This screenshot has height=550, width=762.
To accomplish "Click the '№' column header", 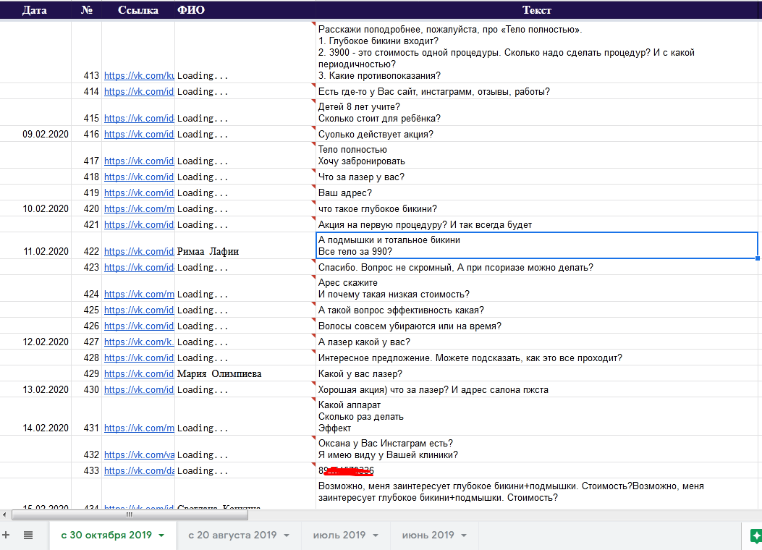I will click(87, 10).
